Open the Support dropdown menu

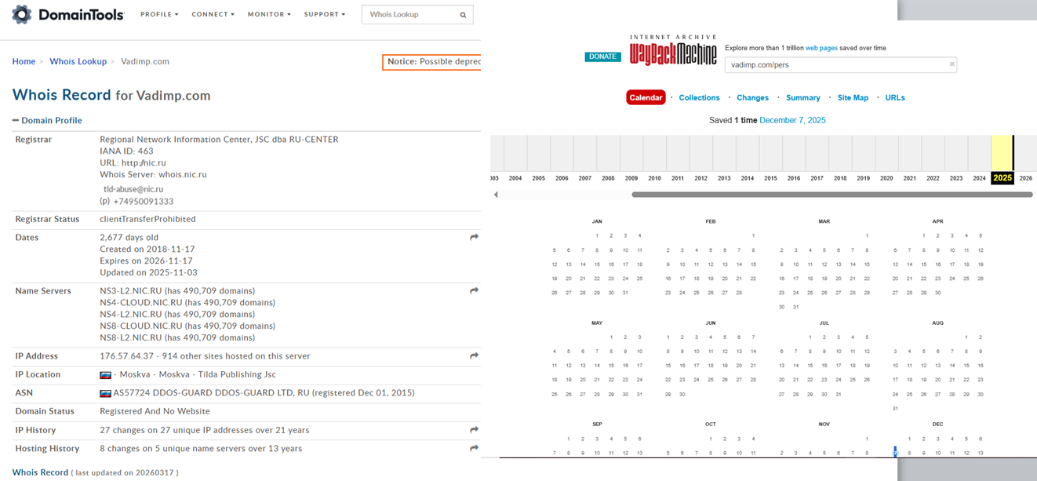[325, 14]
